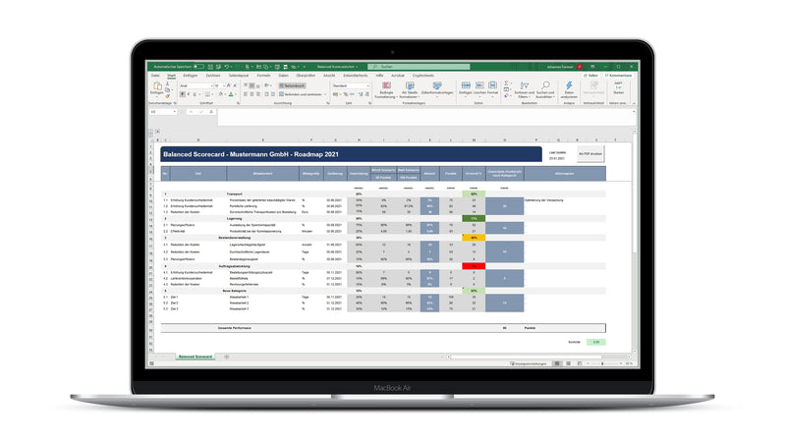The image size is (786, 442).
Task: Toggle underline formatting
Action: coord(195,94)
